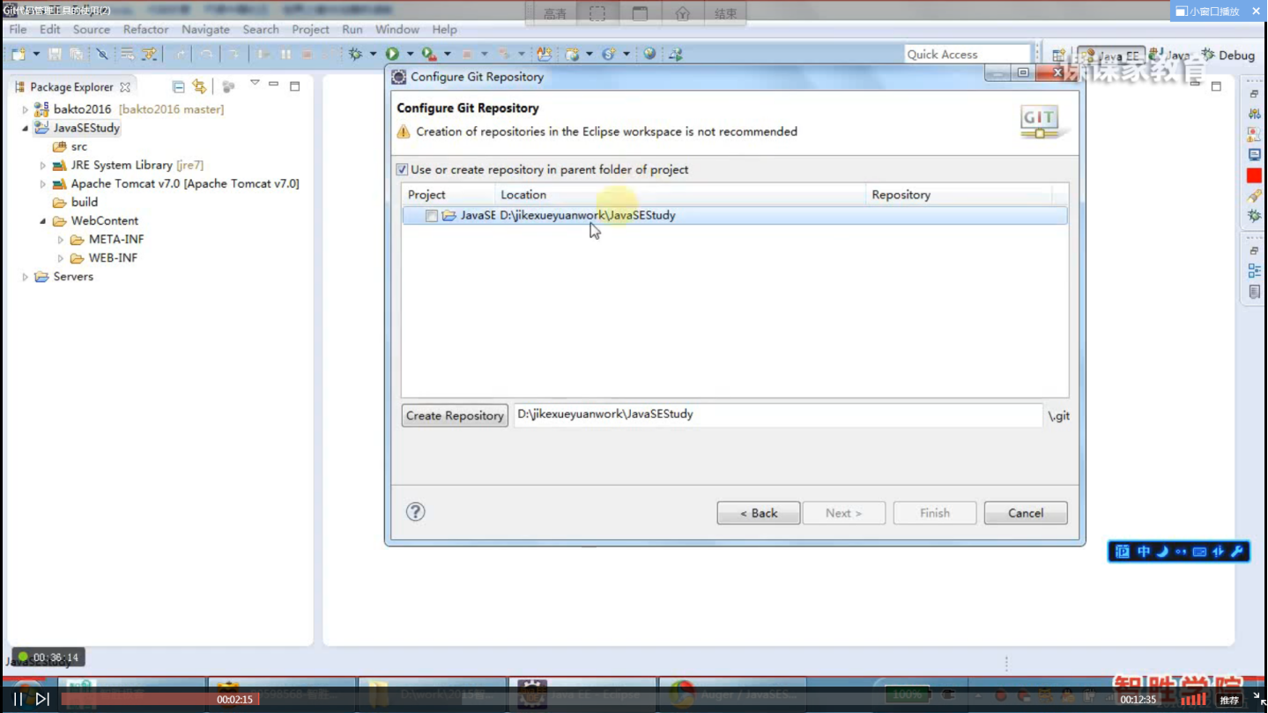Open the Window menu

pyautogui.click(x=397, y=29)
